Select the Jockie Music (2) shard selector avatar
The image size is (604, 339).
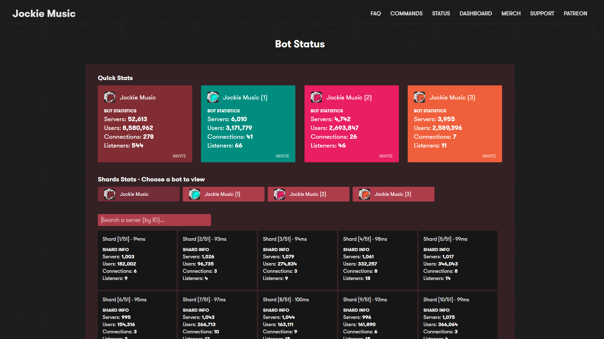click(279, 194)
